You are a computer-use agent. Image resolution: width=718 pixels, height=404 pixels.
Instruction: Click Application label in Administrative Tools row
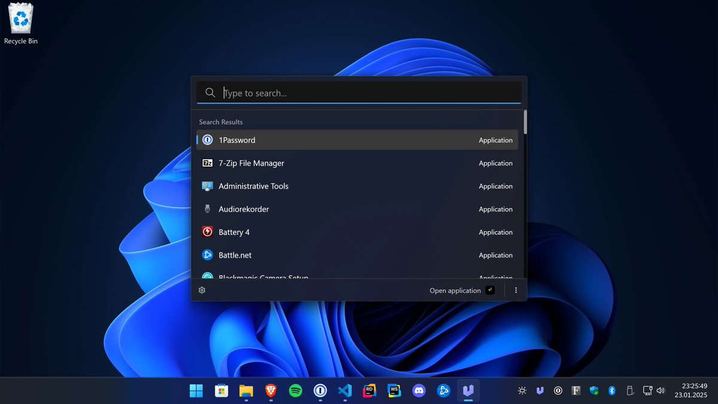click(495, 186)
